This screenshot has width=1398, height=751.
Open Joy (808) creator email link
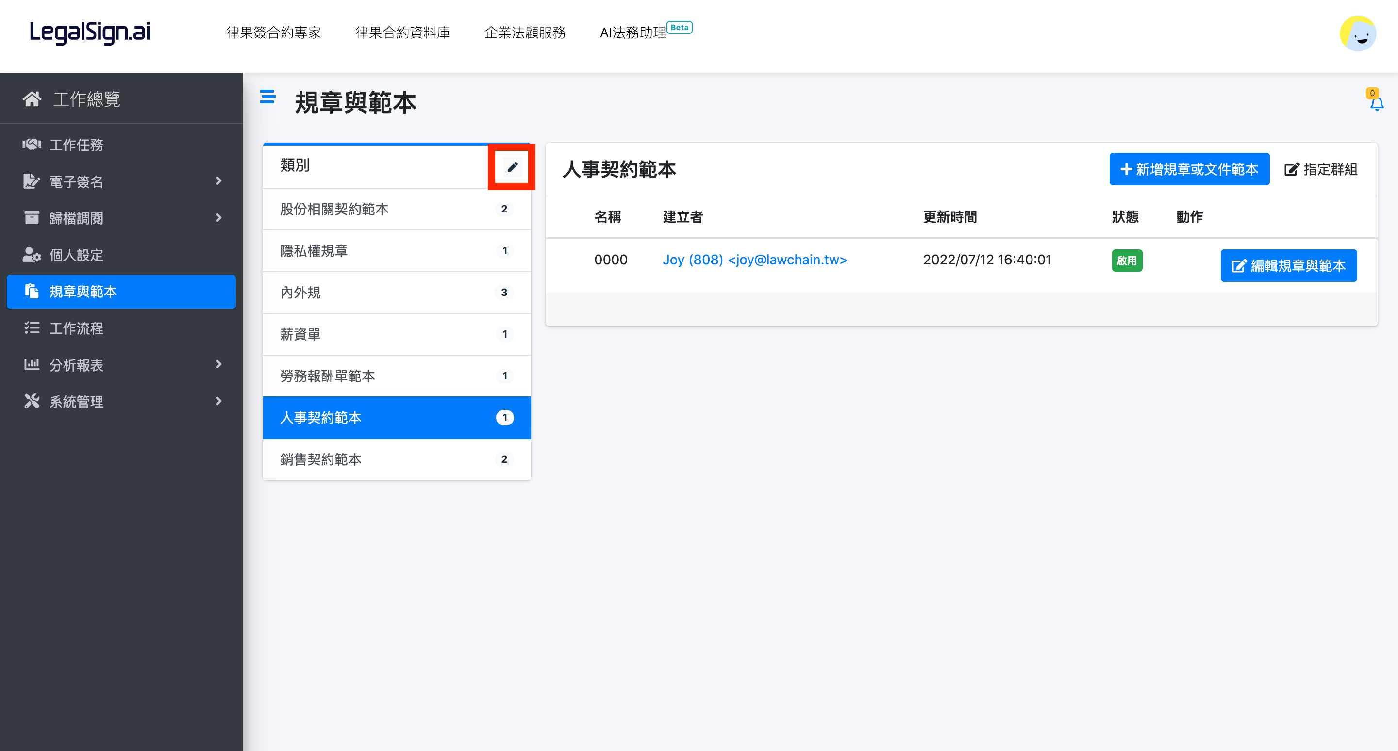coord(754,260)
